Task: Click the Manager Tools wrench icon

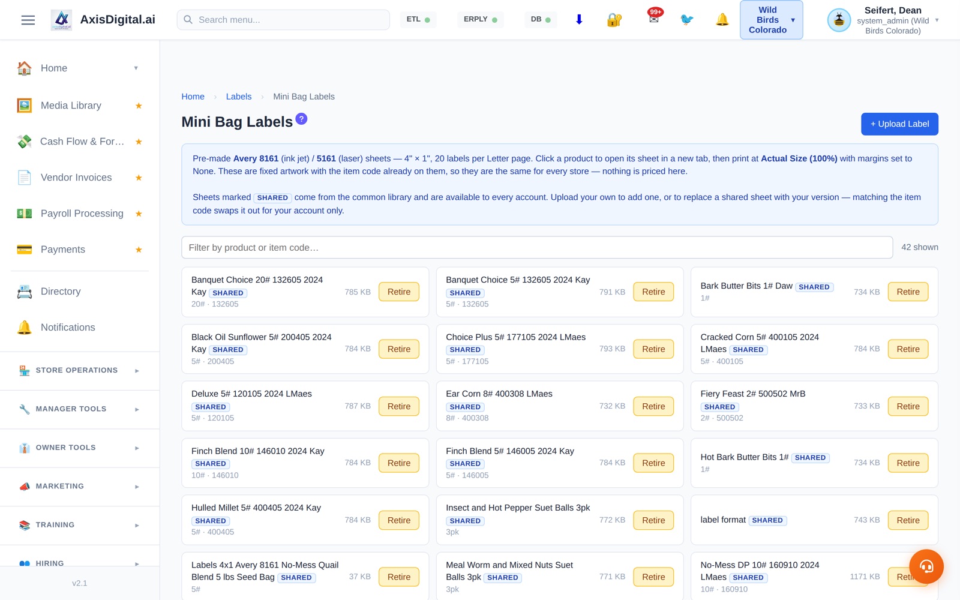Action: (x=25, y=409)
